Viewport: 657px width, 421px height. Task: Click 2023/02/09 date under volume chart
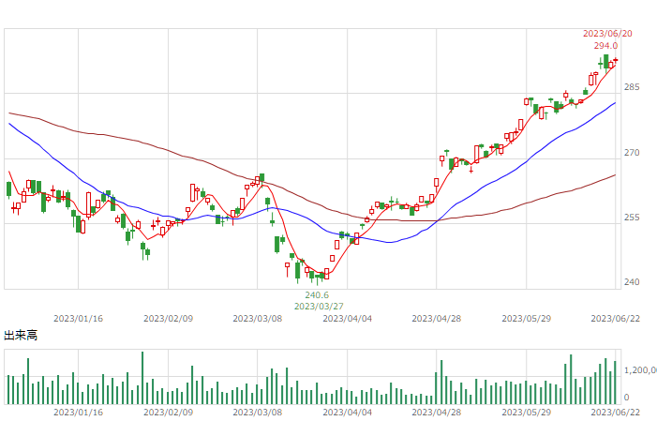click(x=168, y=413)
